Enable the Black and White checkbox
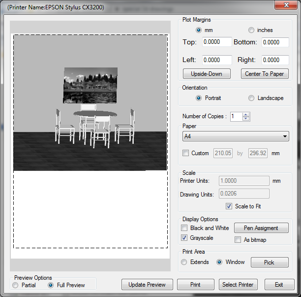This screenshot has width=301, height=297. 184,228
